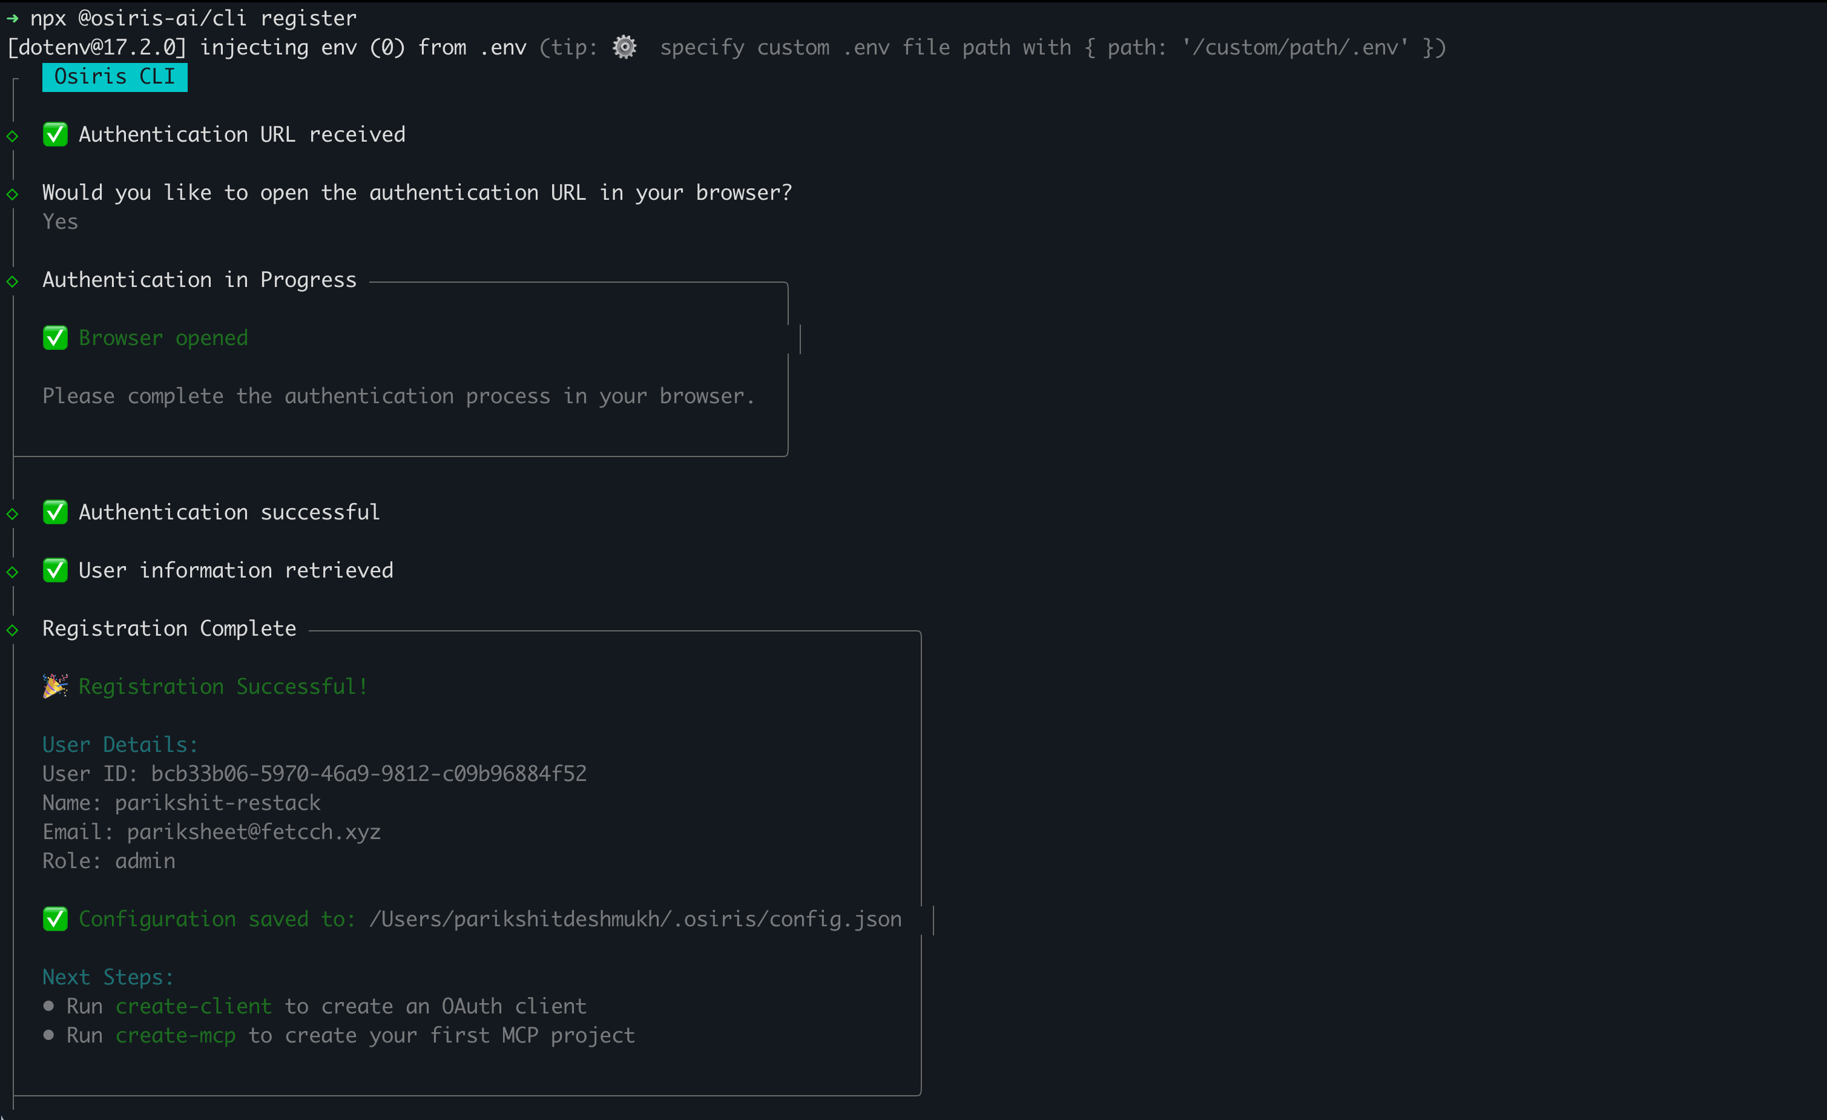Click the gear icon in the dotenv tip
Image resolution: width=1827 pixels, height=1120 pixels.
(624, 47)
